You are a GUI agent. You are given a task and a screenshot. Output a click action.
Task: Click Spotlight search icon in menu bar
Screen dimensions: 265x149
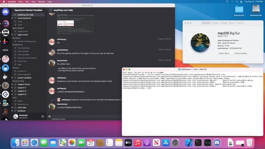(x=237, y=2)
